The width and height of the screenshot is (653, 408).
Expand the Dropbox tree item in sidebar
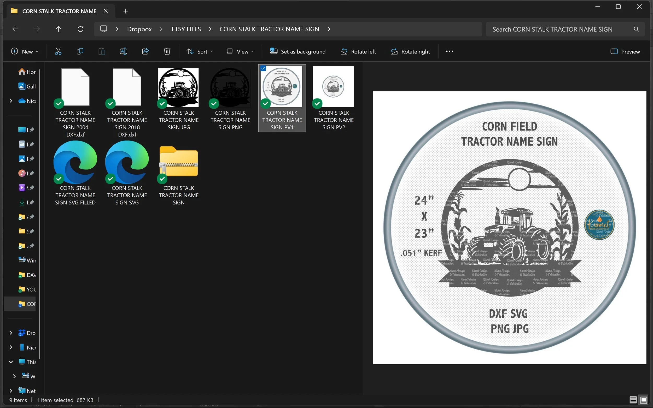coord(11,333)
